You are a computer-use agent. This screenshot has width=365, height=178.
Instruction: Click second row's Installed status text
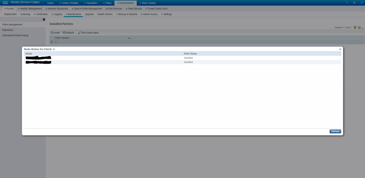188,62
